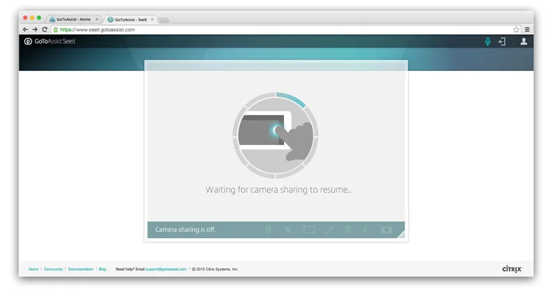
Task: Click the resize corner of video panel
Action: coord(402,235)
